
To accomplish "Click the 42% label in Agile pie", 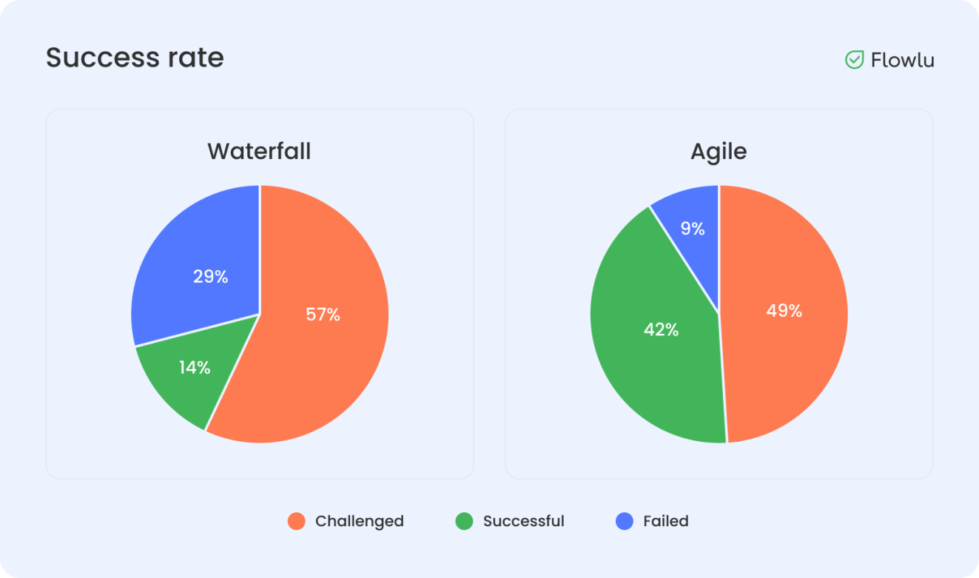I will [x=662, y=330].
